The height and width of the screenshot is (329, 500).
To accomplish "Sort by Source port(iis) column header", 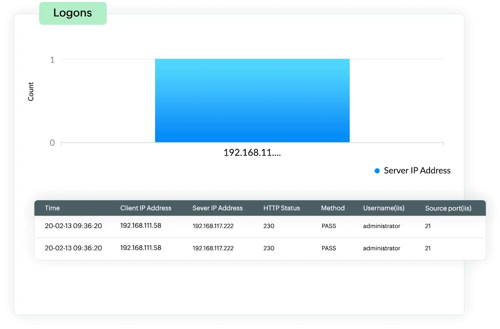I will tap(448, 208).
